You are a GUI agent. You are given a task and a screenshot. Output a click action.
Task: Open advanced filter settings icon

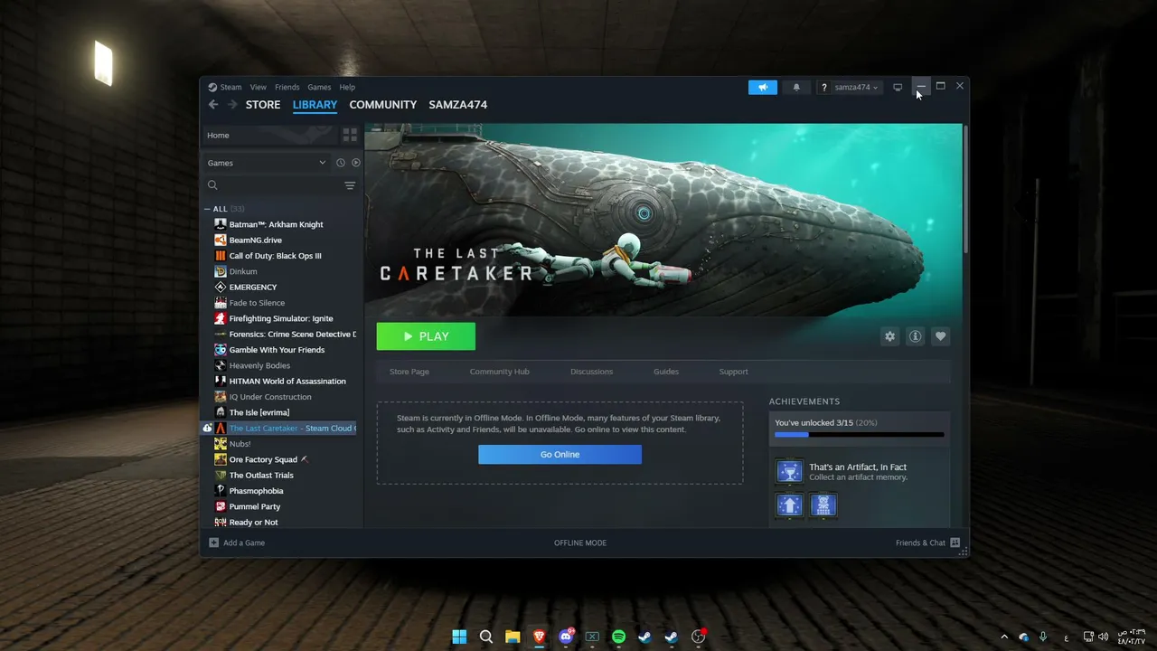[x=350, y=185]
